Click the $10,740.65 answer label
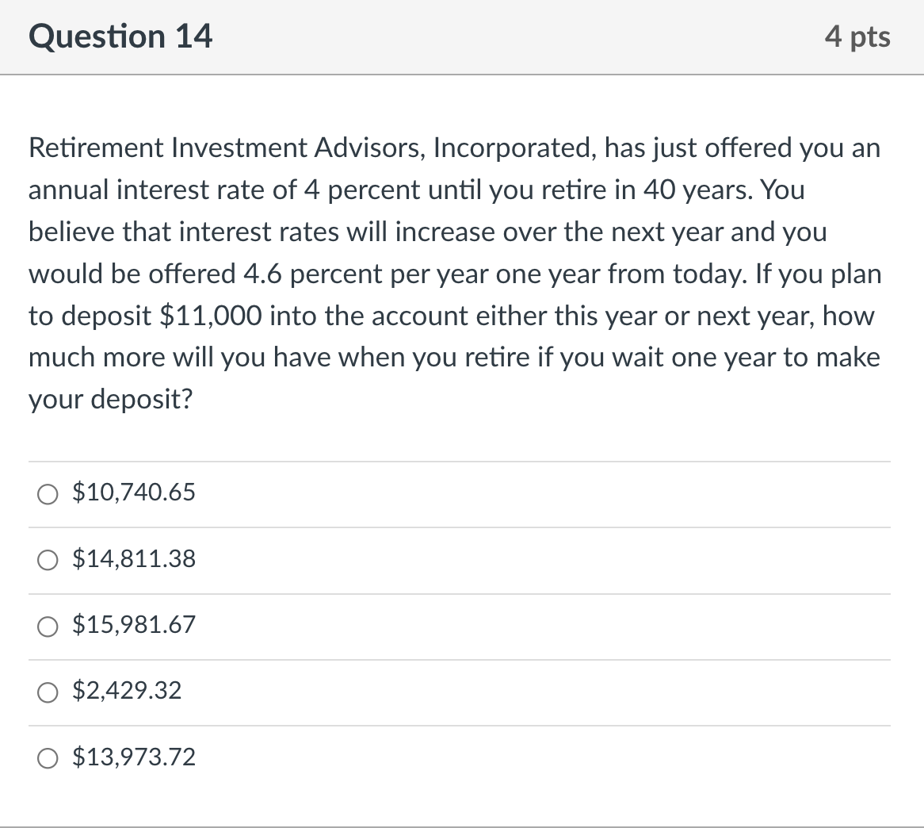924x828 pixels. click(x=133, y=492)
